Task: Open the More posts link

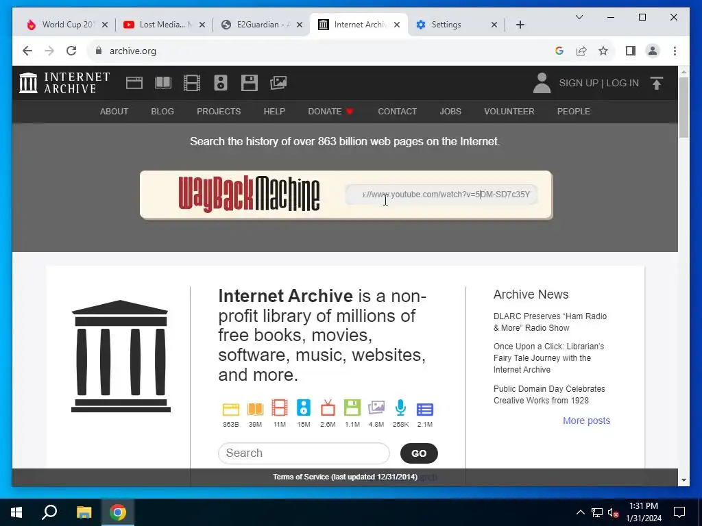Action: (x=587, y=421)
